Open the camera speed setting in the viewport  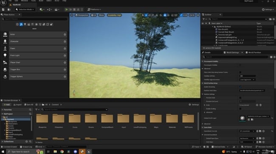coord(192,15)
